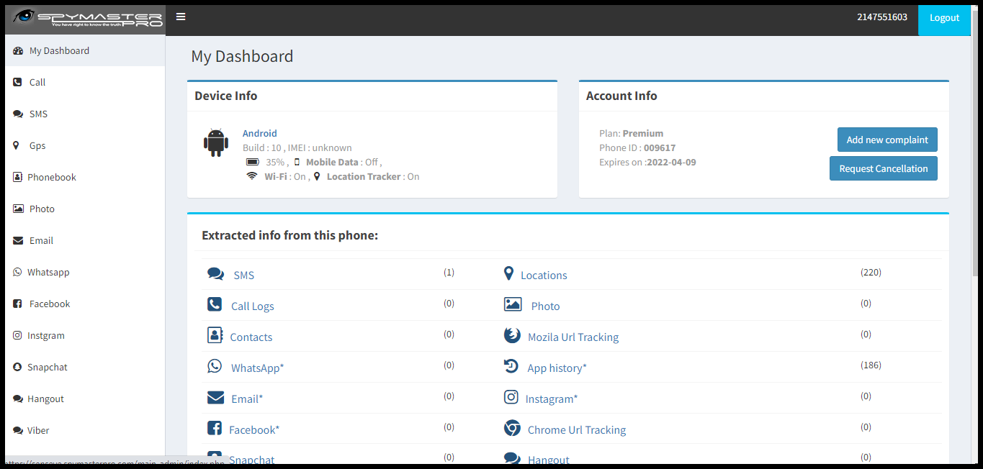Click the Phone ID value 009617

click(660, 147)
